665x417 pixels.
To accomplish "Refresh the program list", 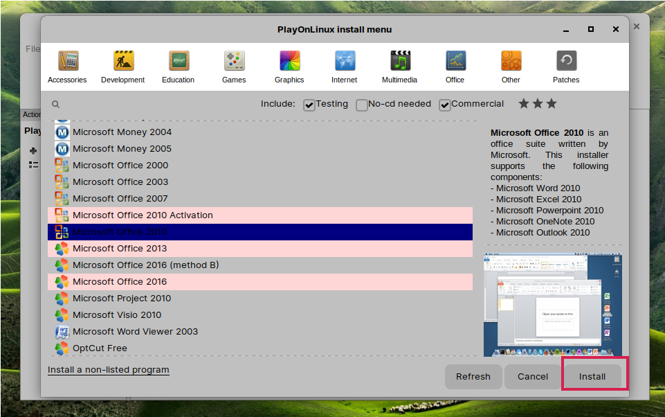I will pyautogui.click(x=473, y=377).
